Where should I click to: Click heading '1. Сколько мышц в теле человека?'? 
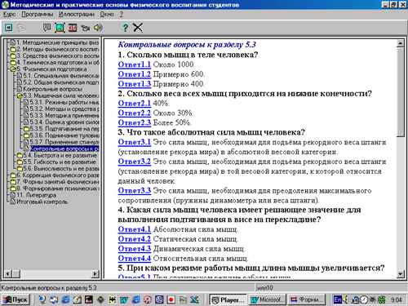click(188, 55)
